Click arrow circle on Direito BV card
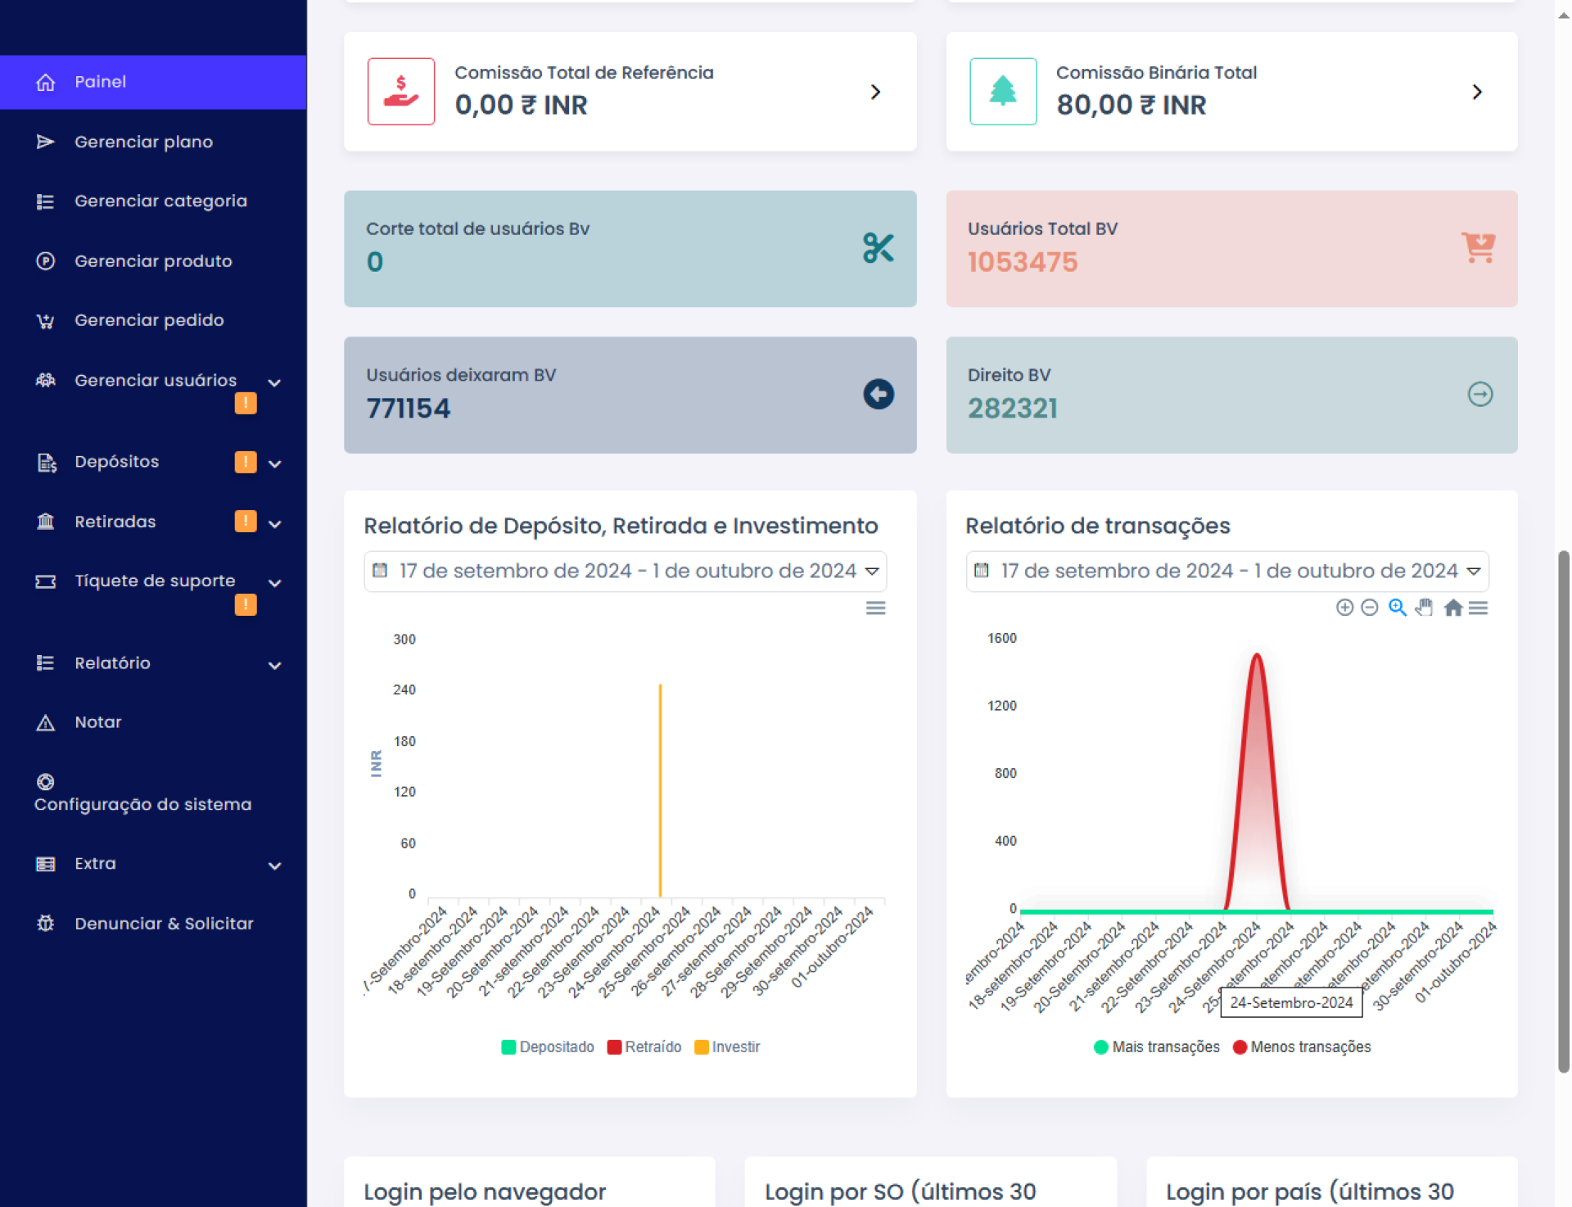 pyautogui.click(x=1480, y=395)
